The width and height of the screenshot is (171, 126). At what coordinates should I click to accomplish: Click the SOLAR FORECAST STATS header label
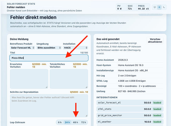(x=21, y=4)
